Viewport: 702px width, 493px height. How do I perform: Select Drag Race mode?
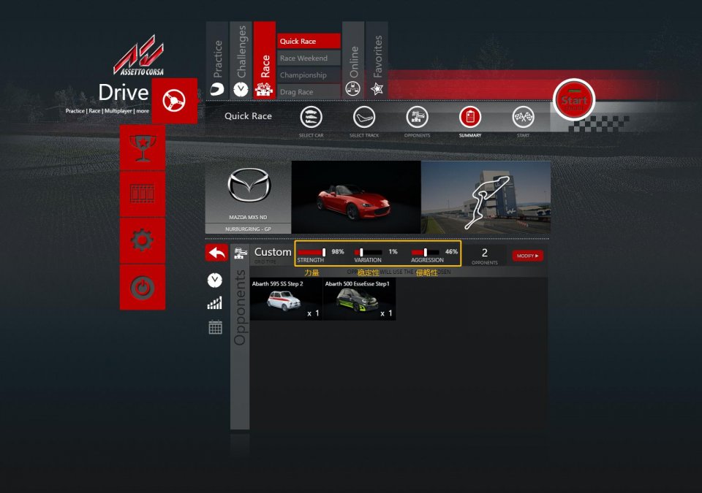point(309,92)
